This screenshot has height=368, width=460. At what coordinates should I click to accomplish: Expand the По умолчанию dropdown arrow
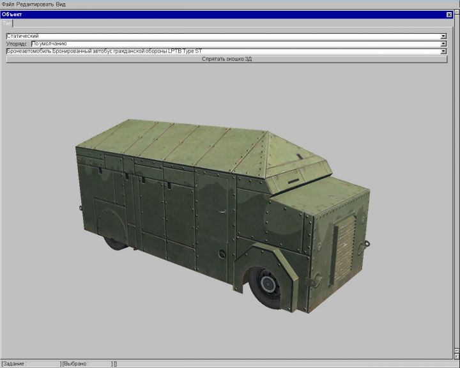443,44
